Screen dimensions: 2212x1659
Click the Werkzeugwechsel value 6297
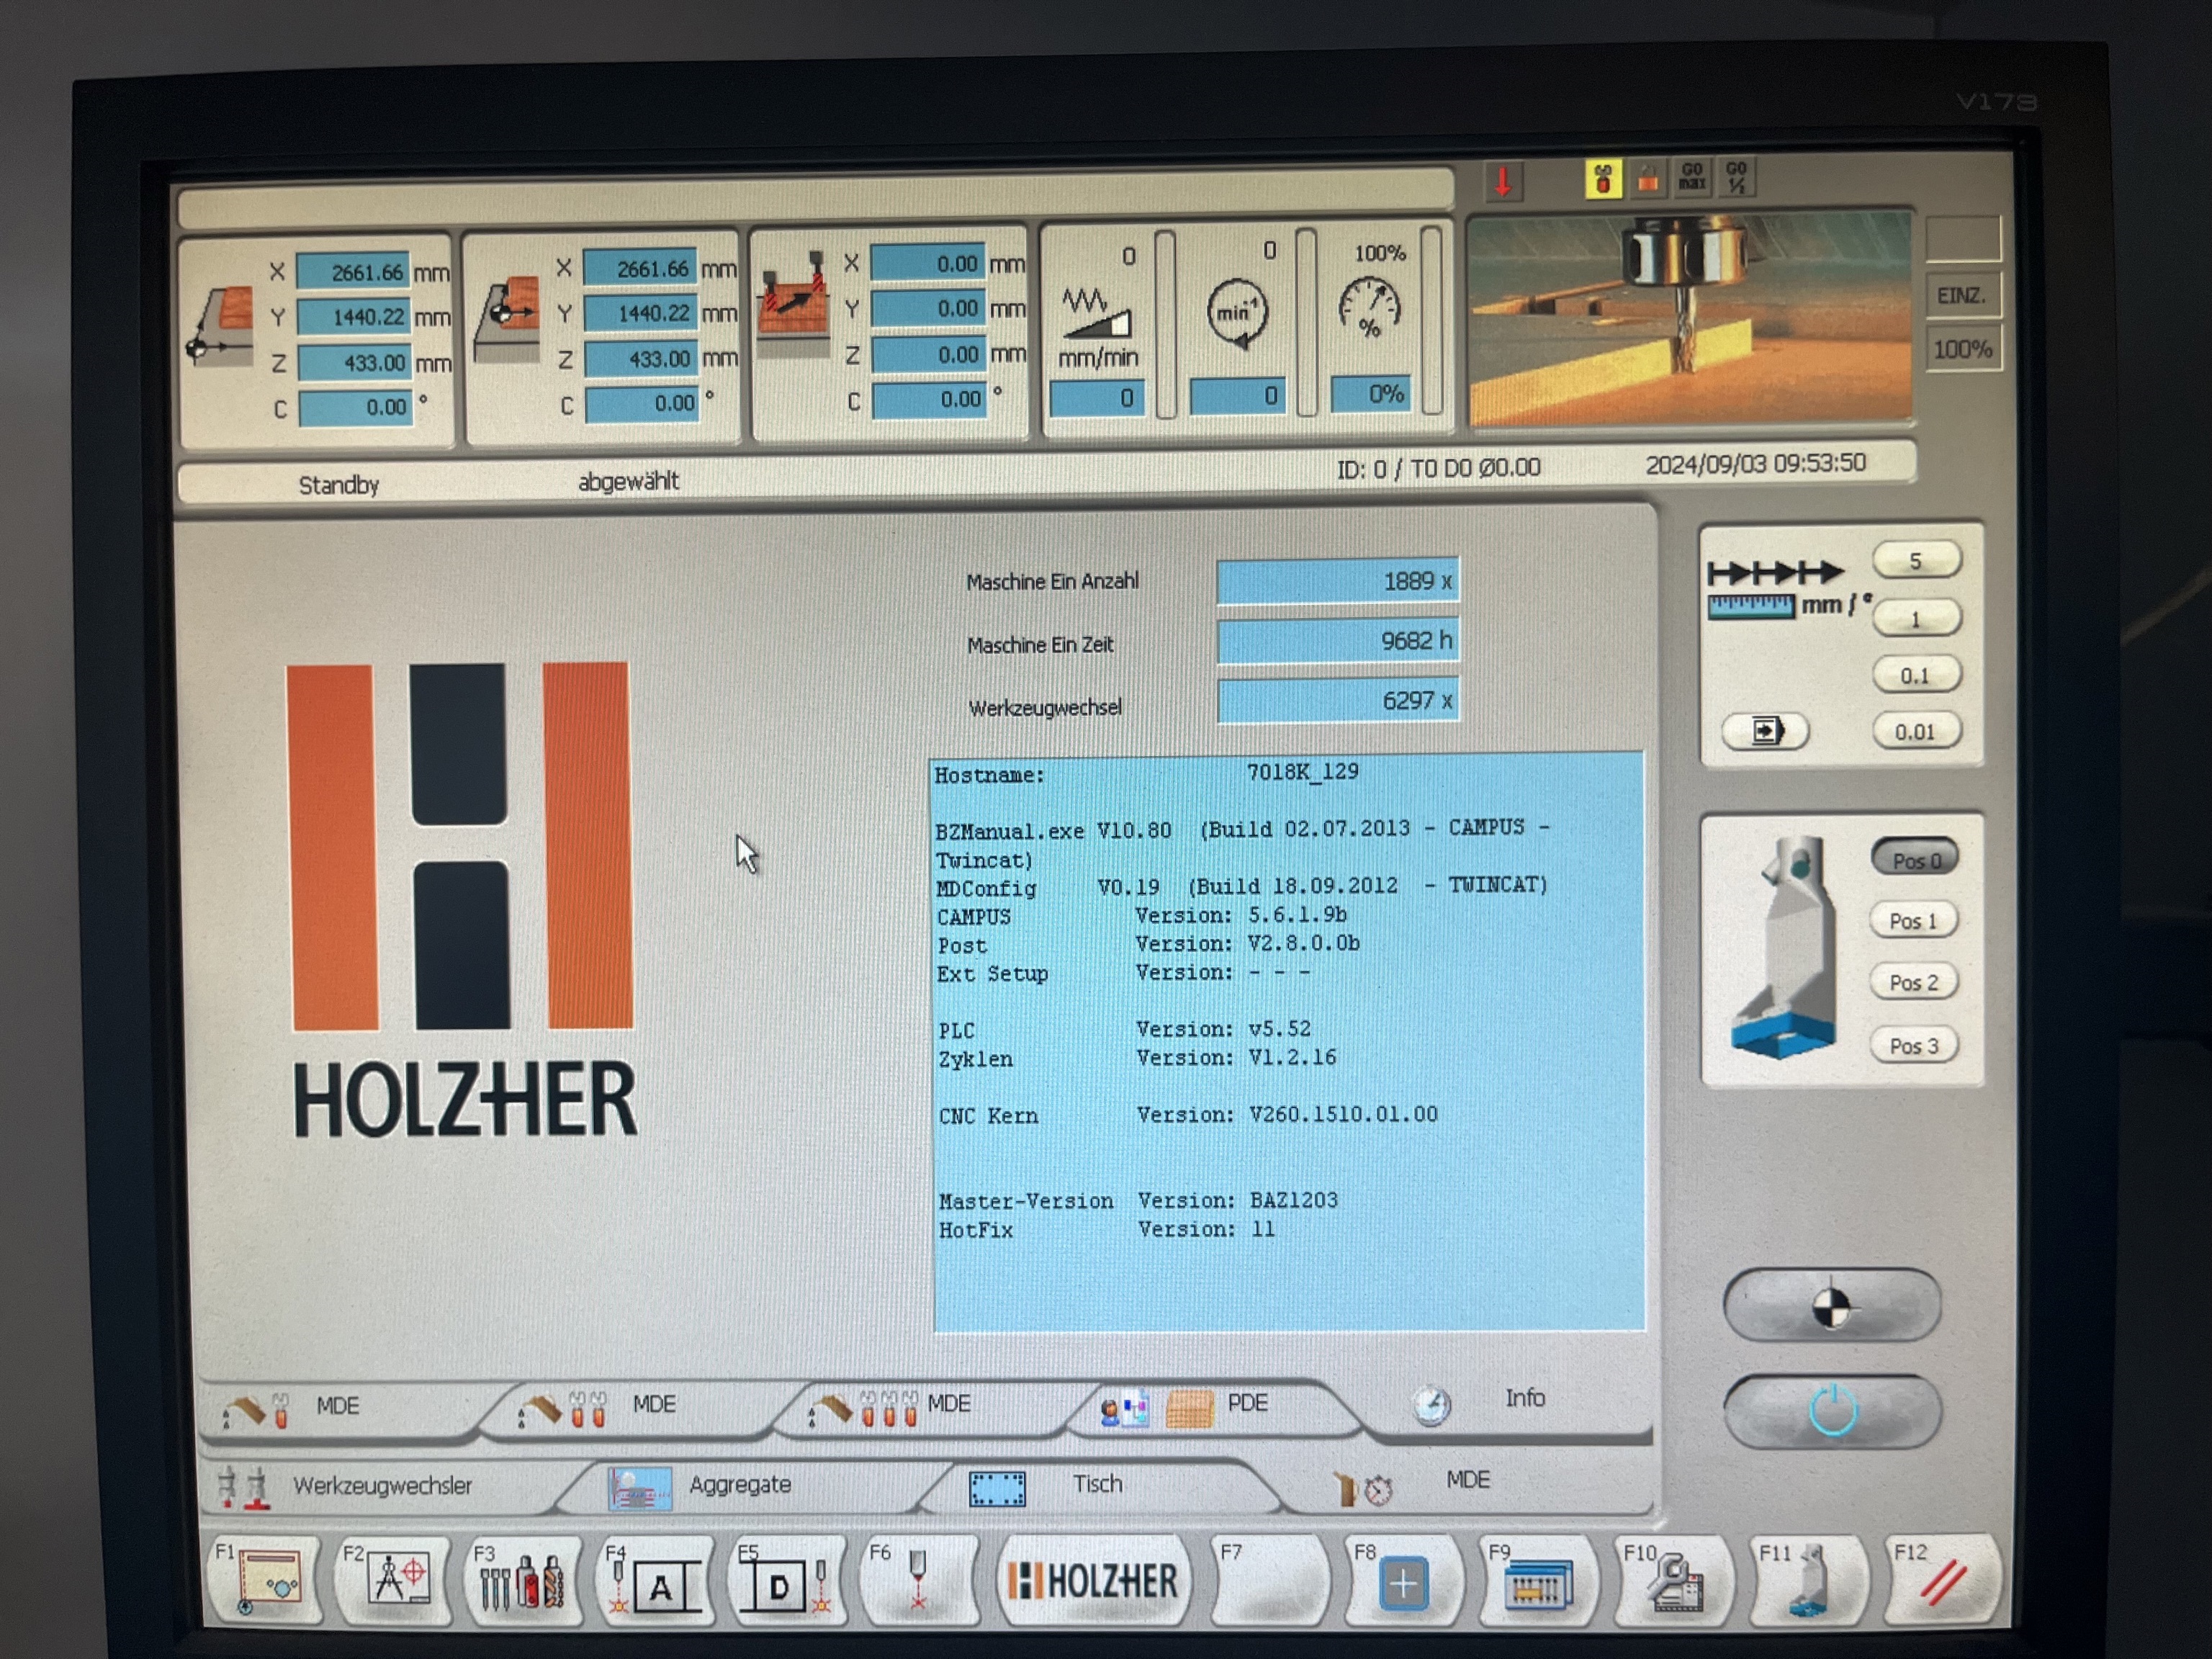pos(1338,701)
